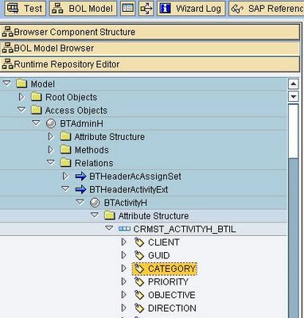This screenshot has width=304, height=318.
Task: Click the CATEGORY tag icon
Action: pos(139,269)
